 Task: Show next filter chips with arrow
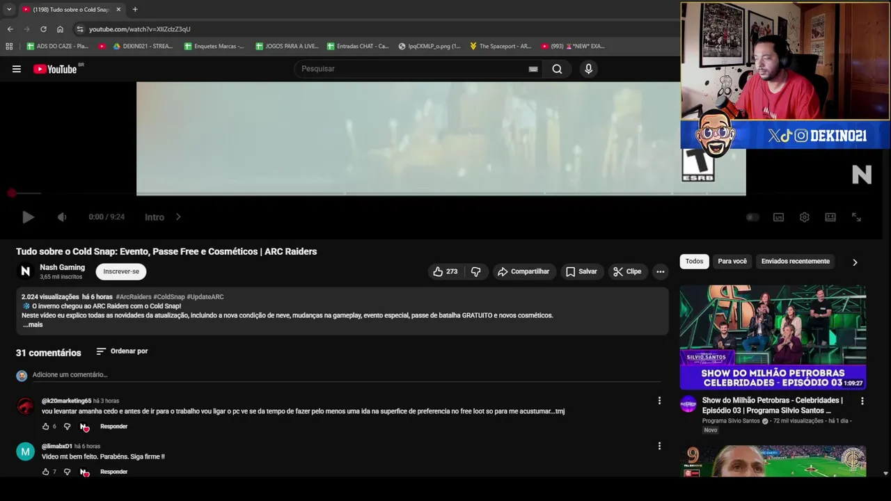click(855, 262)
